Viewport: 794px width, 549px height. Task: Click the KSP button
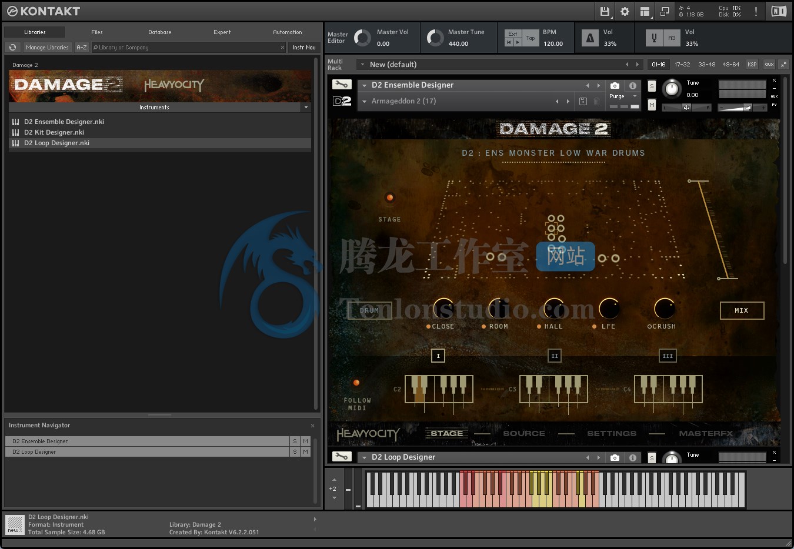click(x=752, y=65)
